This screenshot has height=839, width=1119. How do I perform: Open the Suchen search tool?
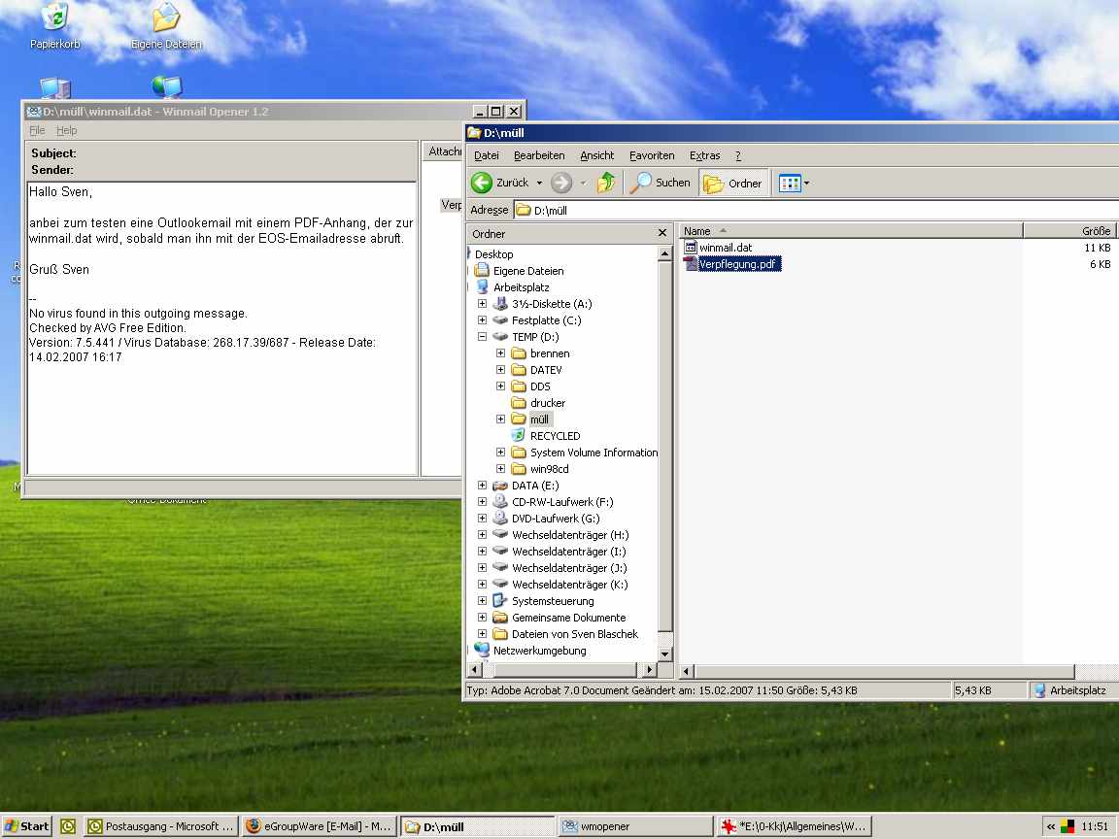[661, 183]
